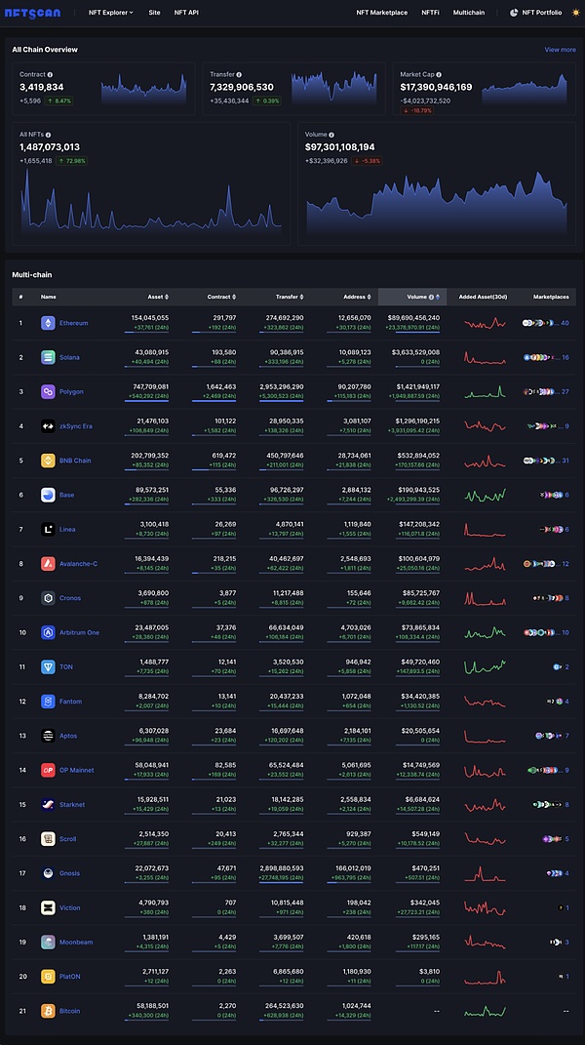Open the NFT Marketplace menu item
Screen dimensions: 585x1045
pyautogui.click(x=381, y=13)
